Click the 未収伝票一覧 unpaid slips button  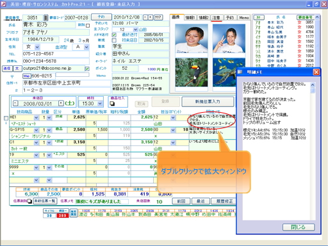coord(45,201)
